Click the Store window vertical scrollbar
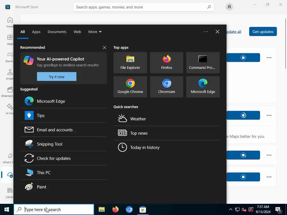Viewport: 287px width, 215px height. (286, 43)
